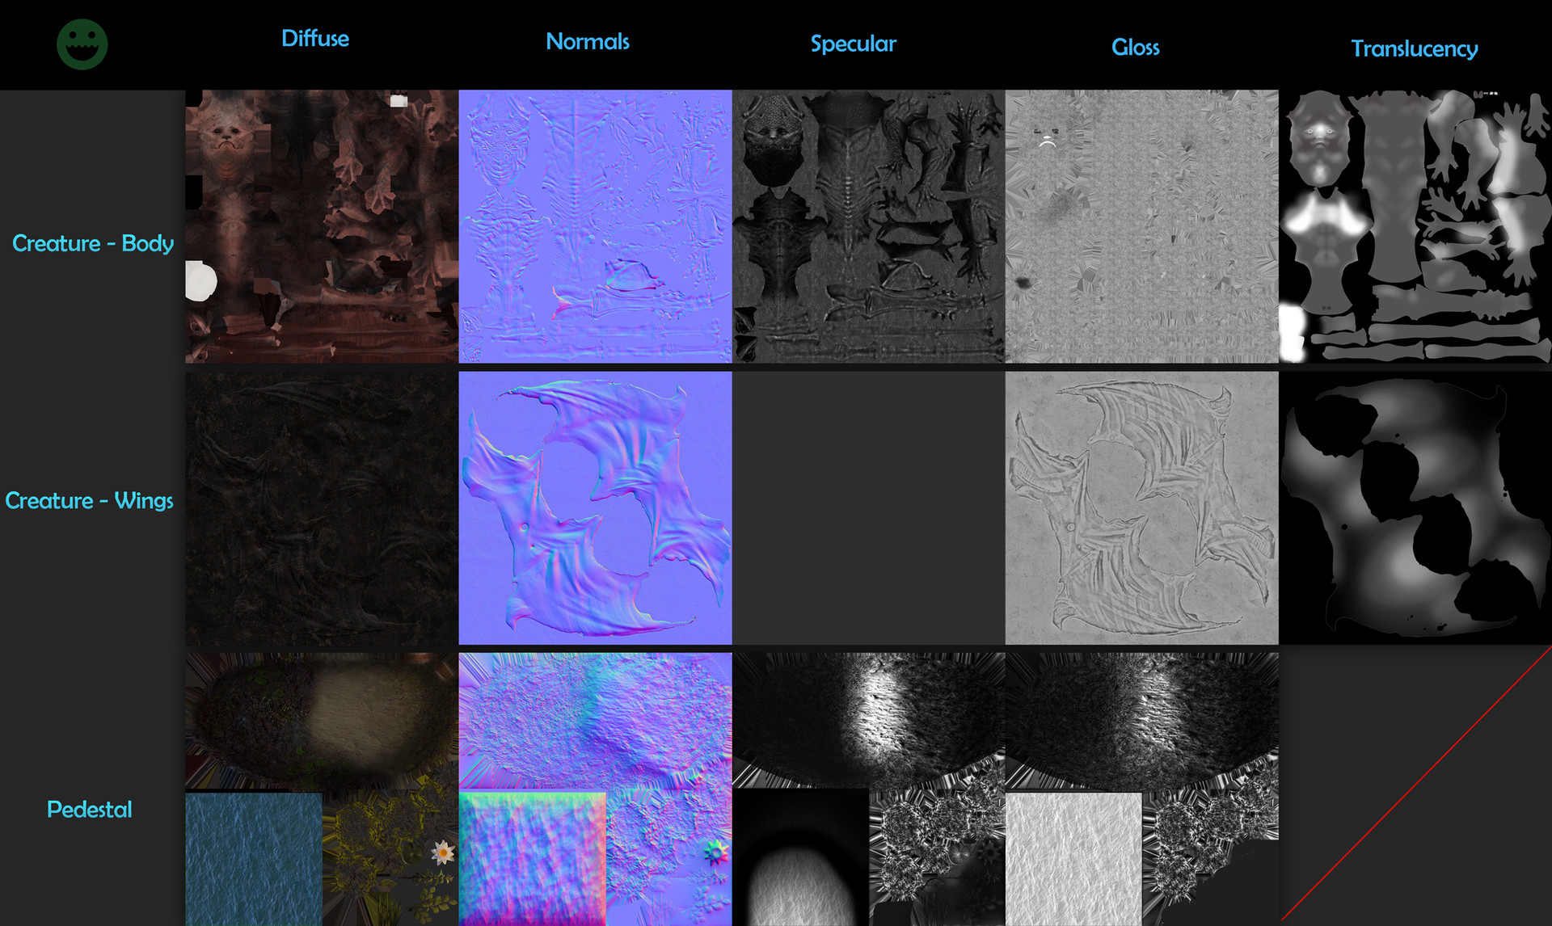Select the Gloss column heading
The width and height of the screenshot is (1552, 926).
1135,48
